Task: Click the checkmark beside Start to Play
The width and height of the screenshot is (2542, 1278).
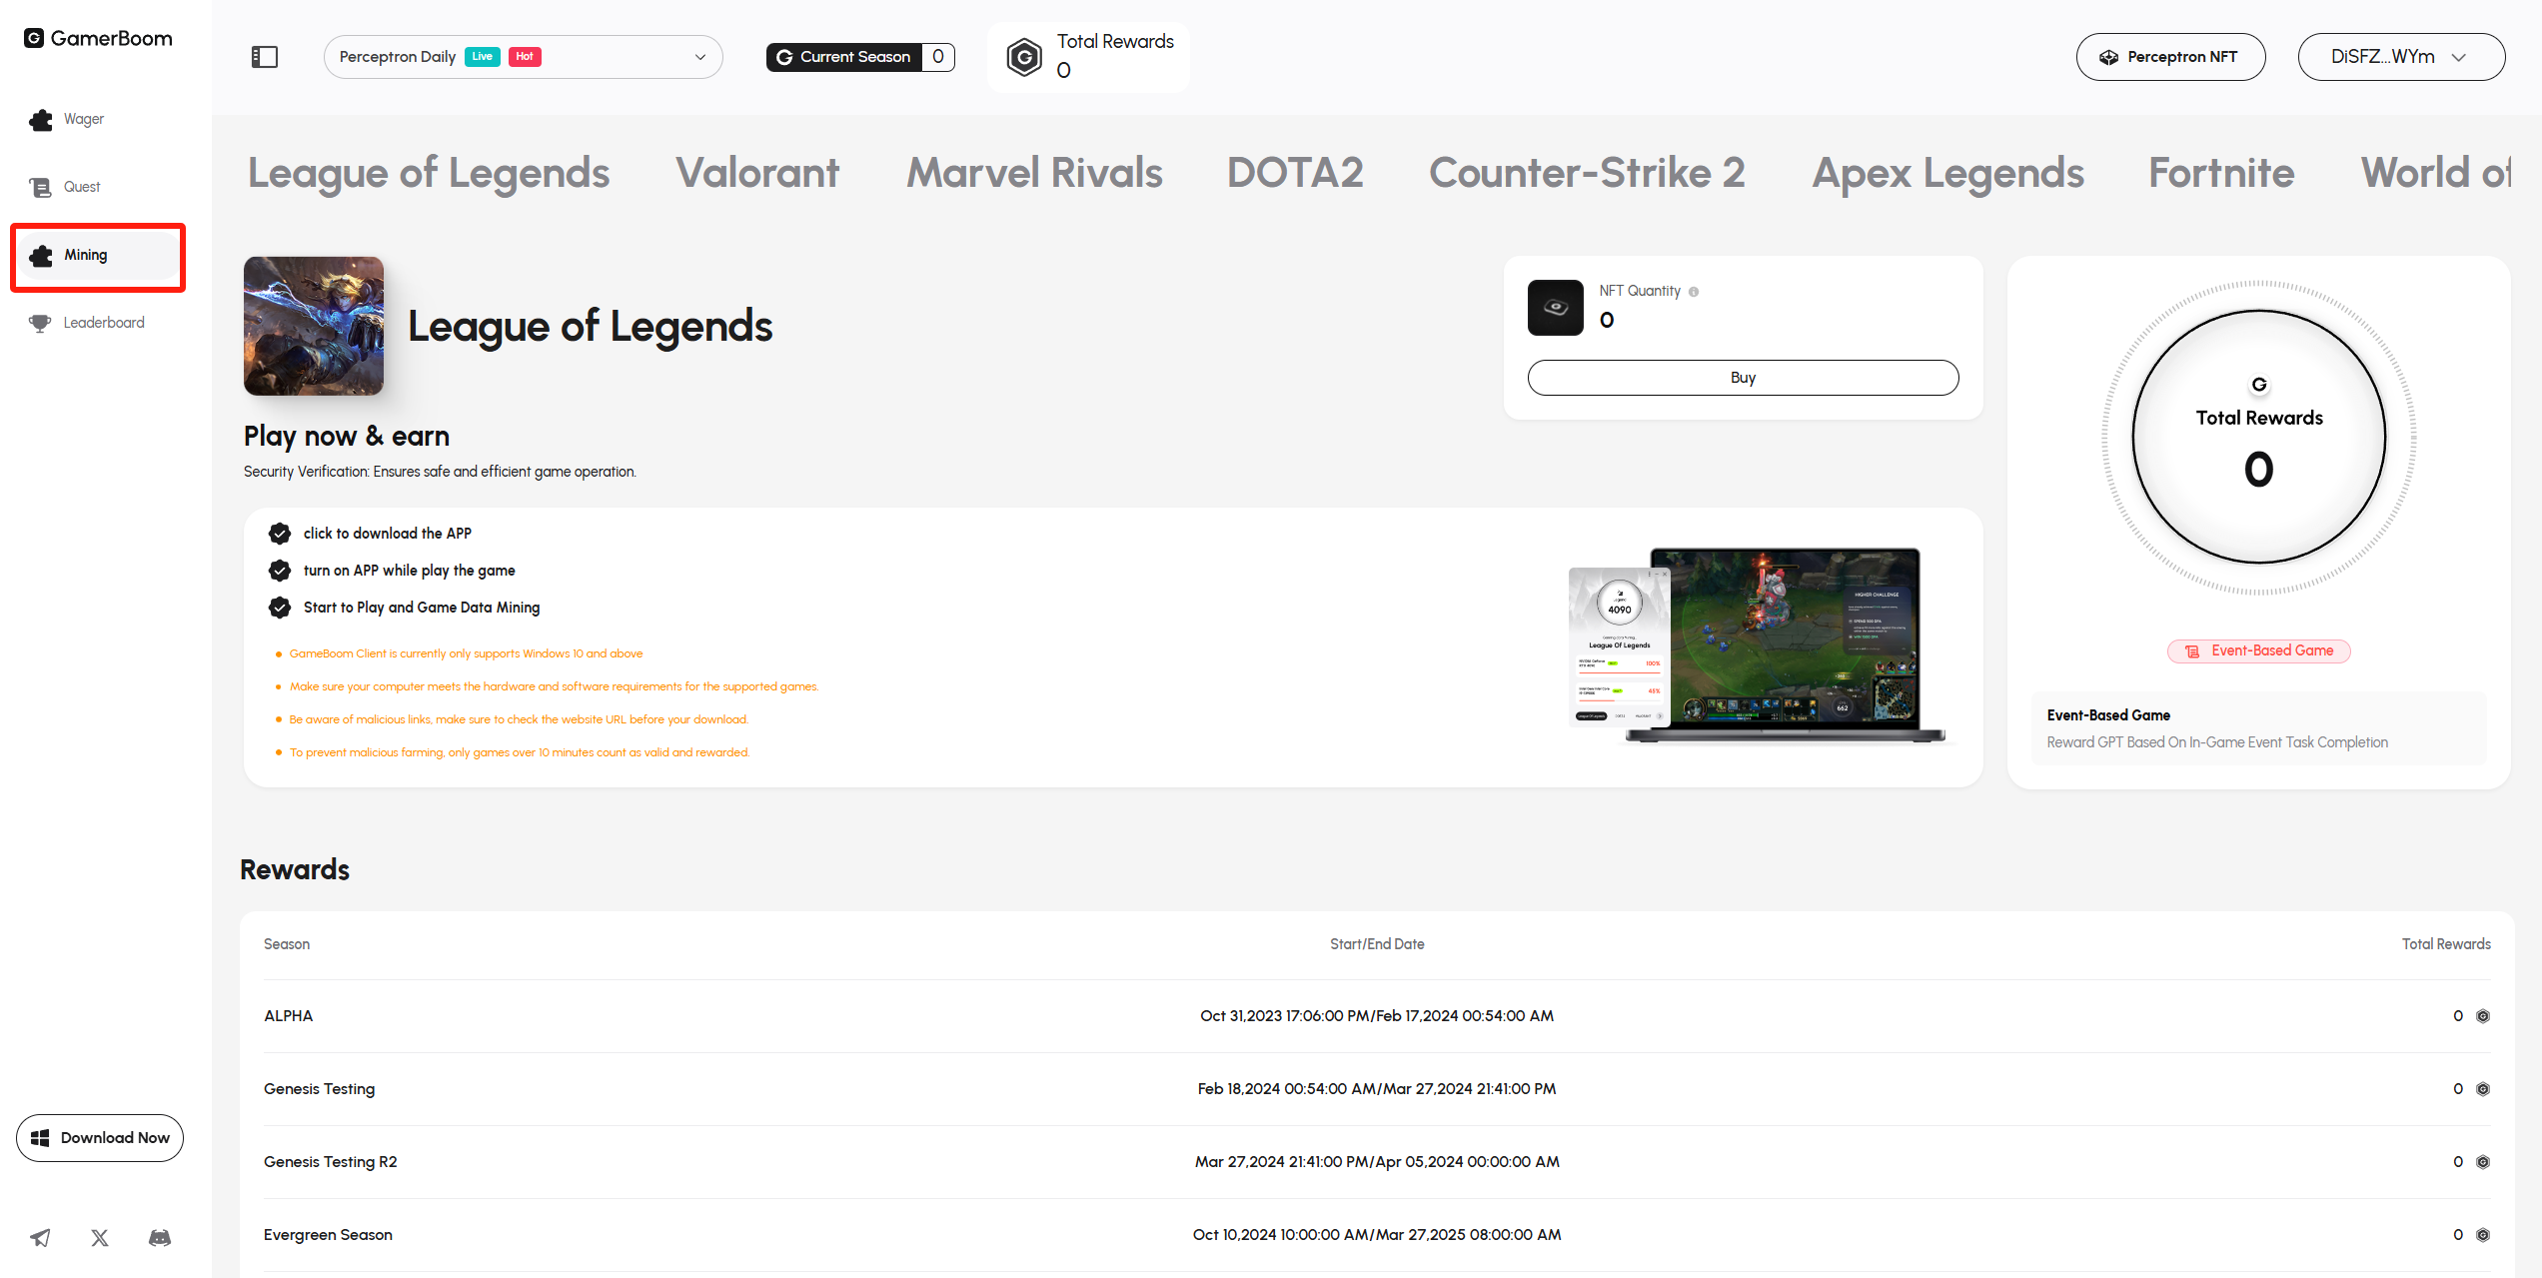Action: pyautogui.click(x=280, y=608)
